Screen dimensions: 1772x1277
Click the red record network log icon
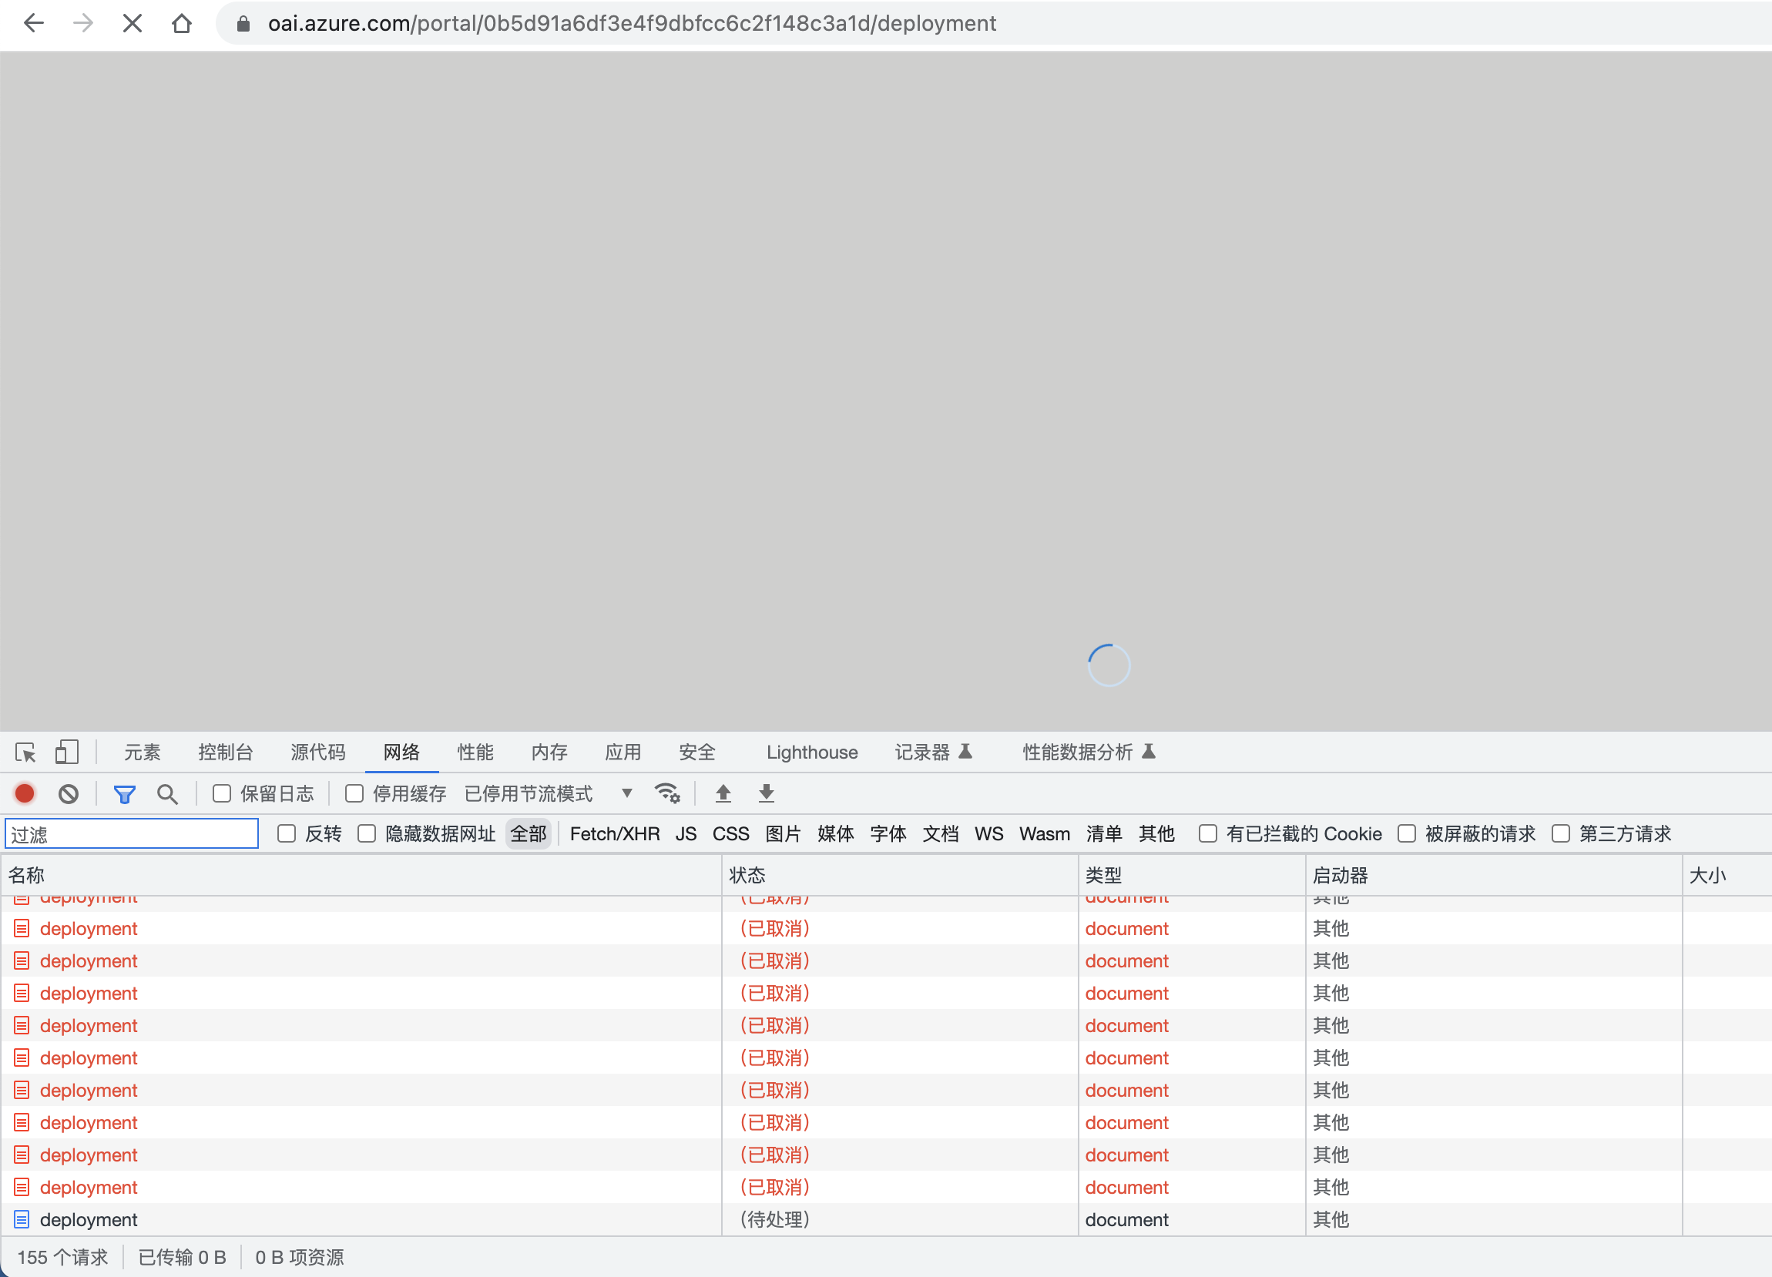(x=25, y=793)
